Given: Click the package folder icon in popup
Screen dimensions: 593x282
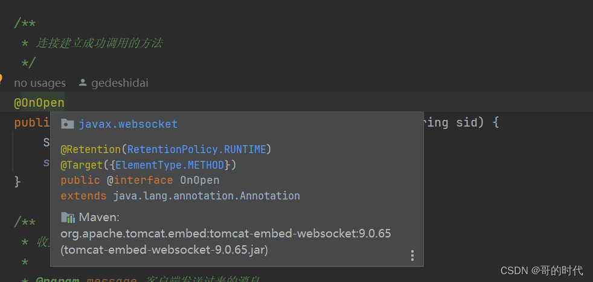Looking at the screenshot, I should 68,124.
